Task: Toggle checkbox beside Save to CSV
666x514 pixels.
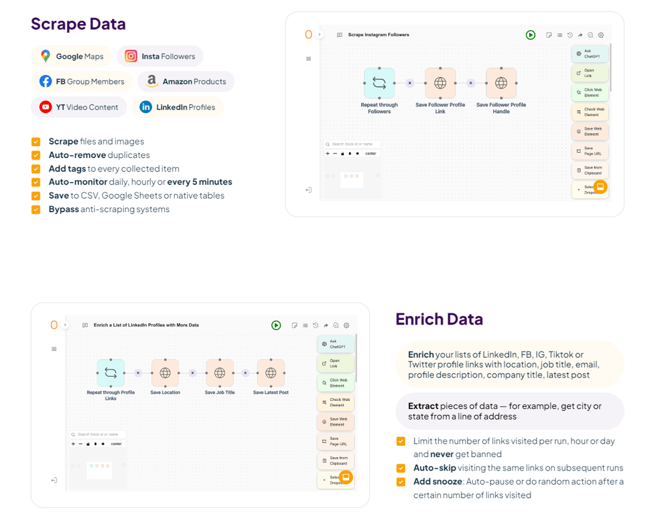Action: point(36,196)
